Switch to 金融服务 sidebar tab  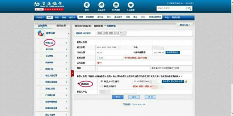43,26
